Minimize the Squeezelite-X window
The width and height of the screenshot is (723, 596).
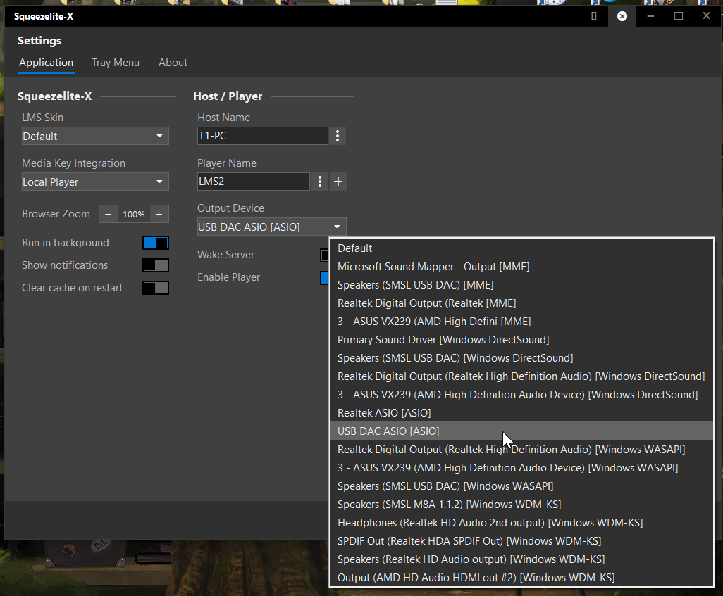[650, 16]
